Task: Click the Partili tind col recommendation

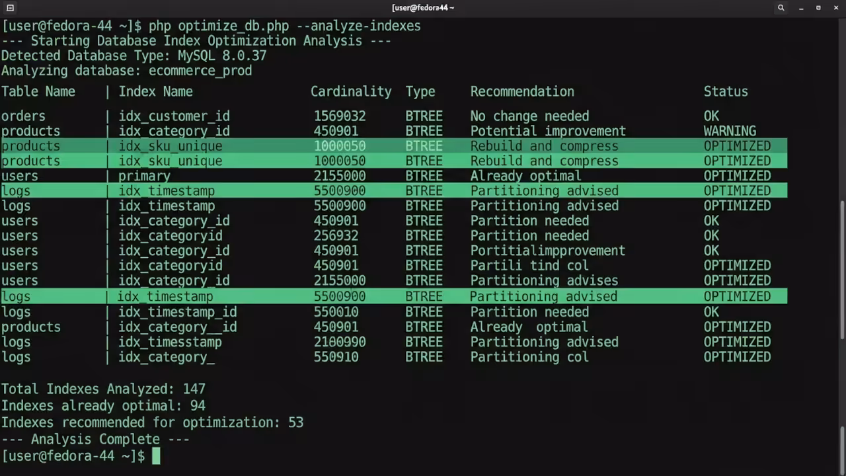Action: coord(529,266)
